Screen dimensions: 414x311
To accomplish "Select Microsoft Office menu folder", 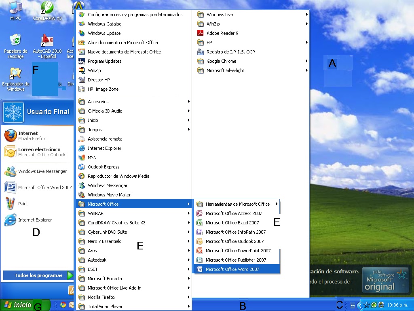I will coord(134,204).
